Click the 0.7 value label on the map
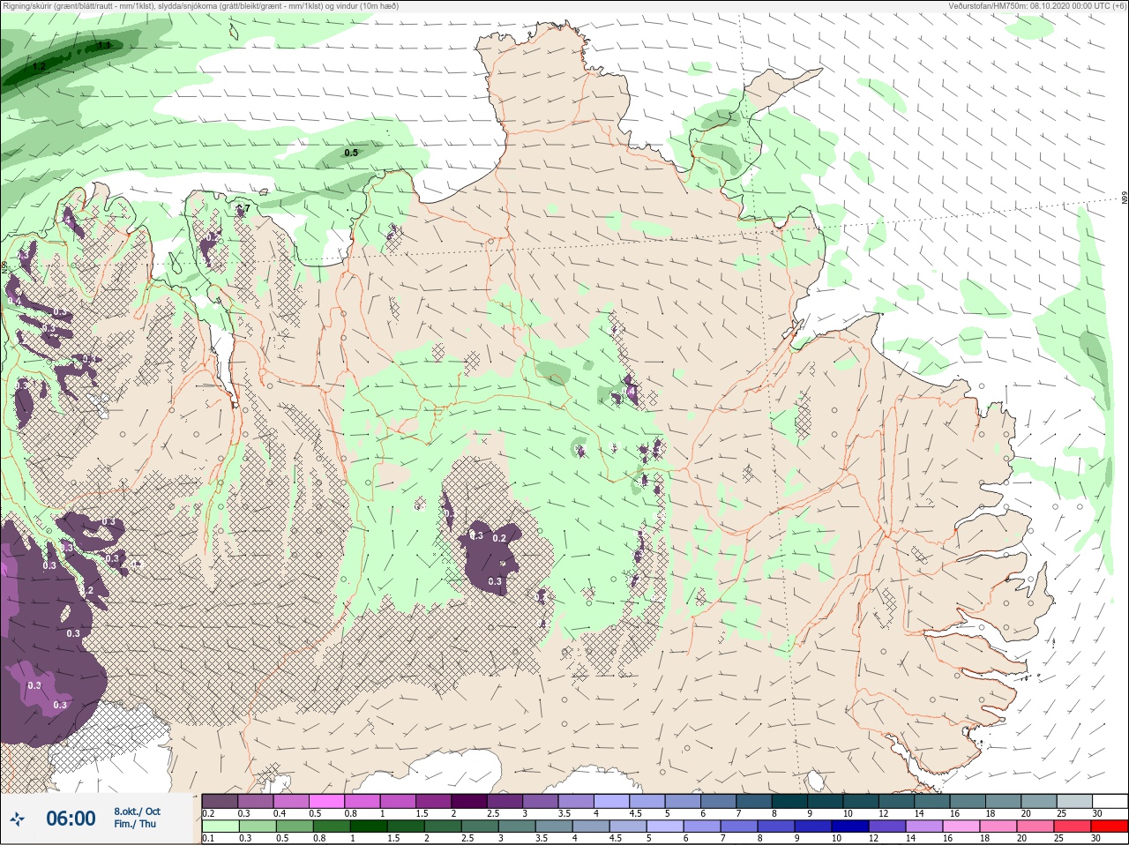 point(243,209)
